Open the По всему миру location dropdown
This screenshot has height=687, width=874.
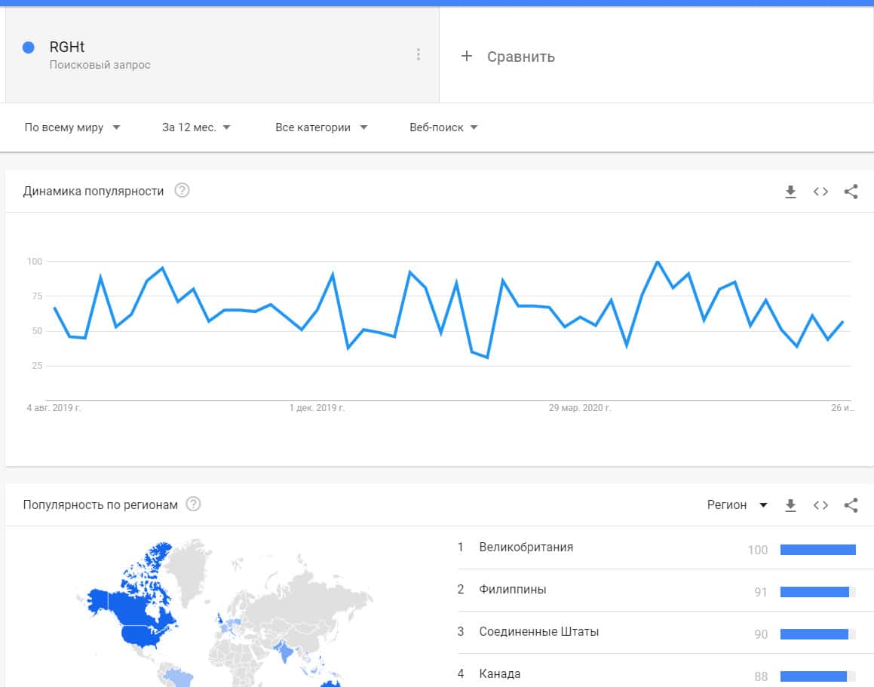[72, 127]
